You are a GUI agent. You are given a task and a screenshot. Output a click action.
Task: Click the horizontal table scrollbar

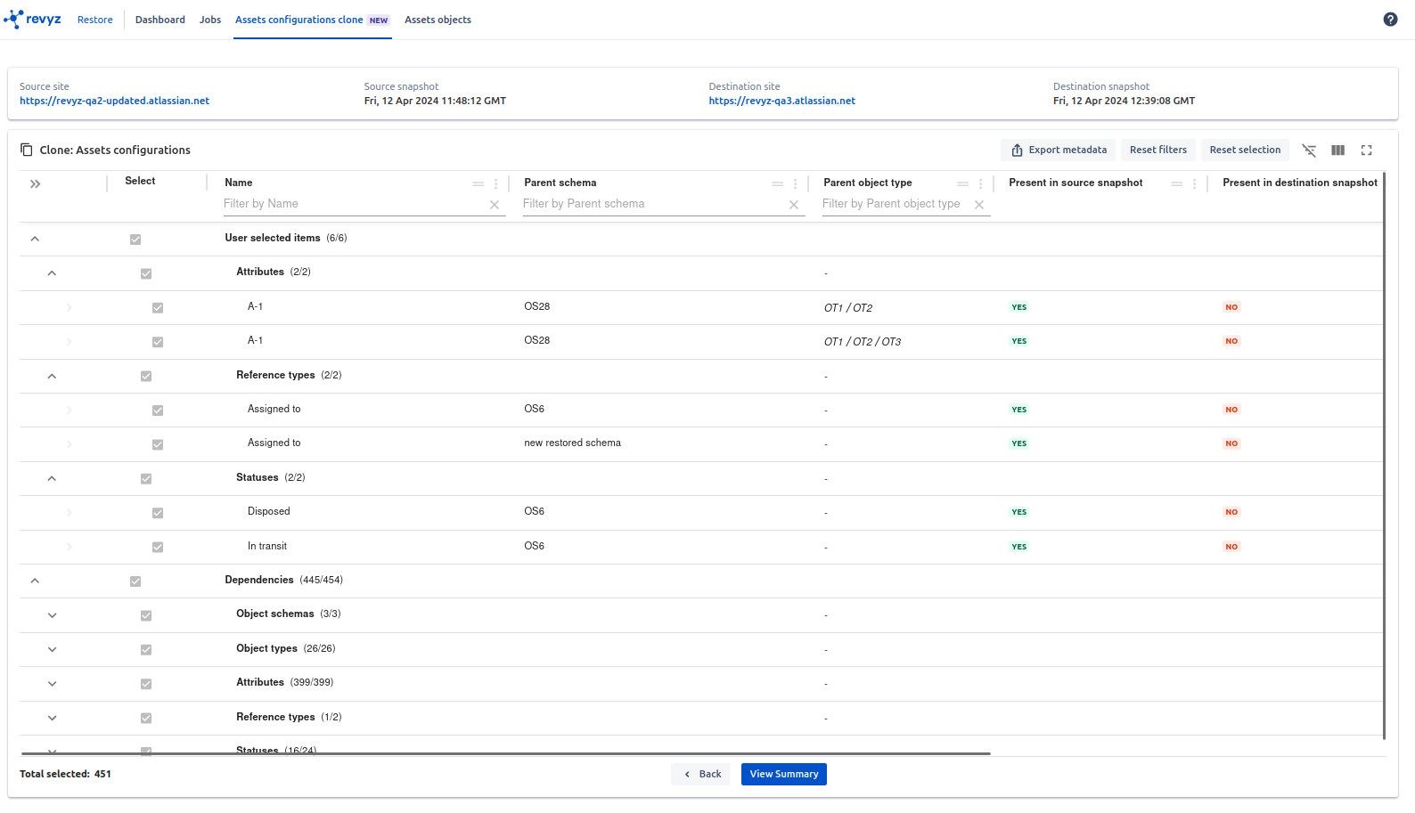[x=505, y=753]
